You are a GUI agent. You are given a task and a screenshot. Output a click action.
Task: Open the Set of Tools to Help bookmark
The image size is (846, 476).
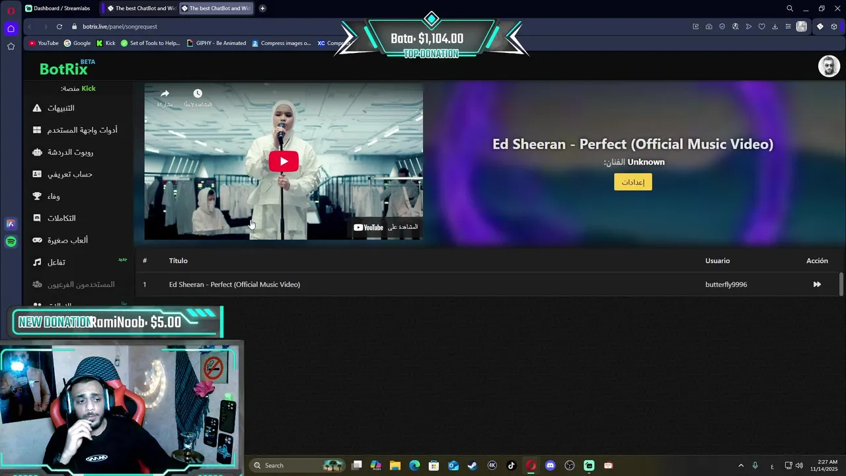150,43
